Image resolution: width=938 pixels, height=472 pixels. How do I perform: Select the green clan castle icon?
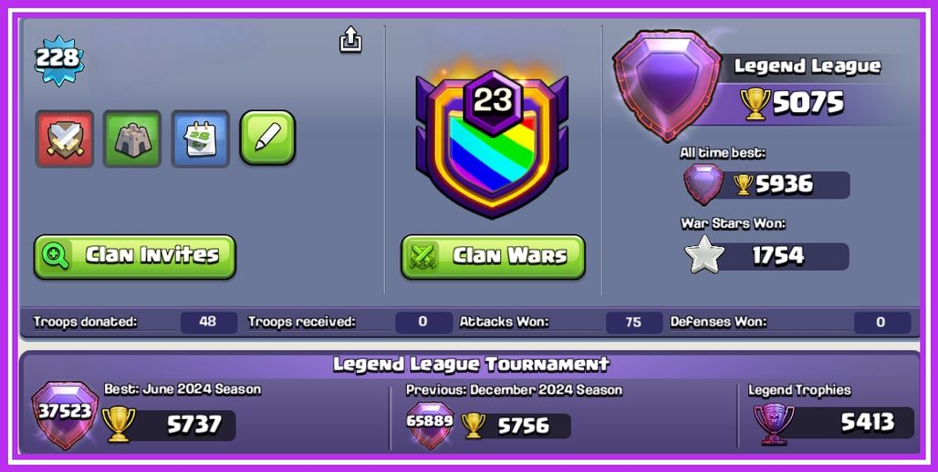tap(132, 138)
